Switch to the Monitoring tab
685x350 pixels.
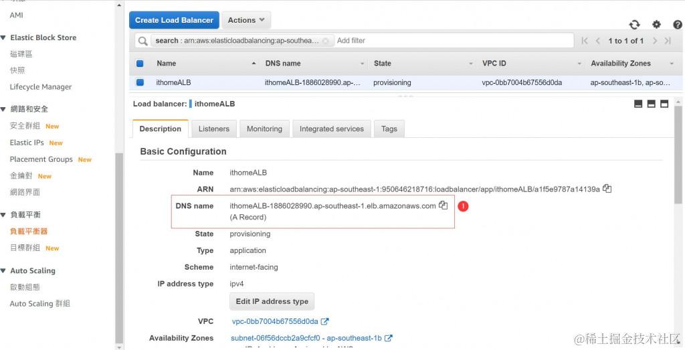264,129
